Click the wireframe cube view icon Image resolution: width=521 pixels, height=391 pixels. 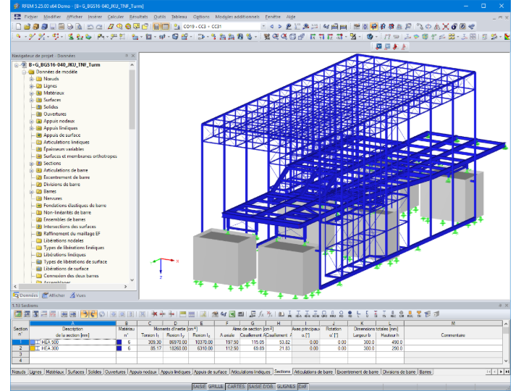tap(292, 37)
